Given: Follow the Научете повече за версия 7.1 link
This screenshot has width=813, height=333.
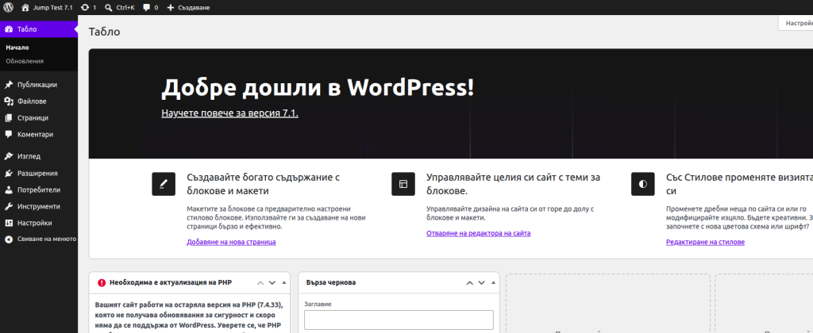Looking at the screenshot, I should pos(229,113).
